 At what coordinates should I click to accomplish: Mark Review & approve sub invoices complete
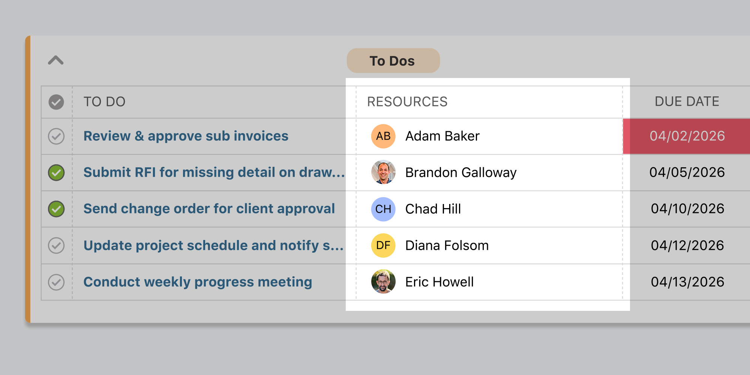[55, 136]
